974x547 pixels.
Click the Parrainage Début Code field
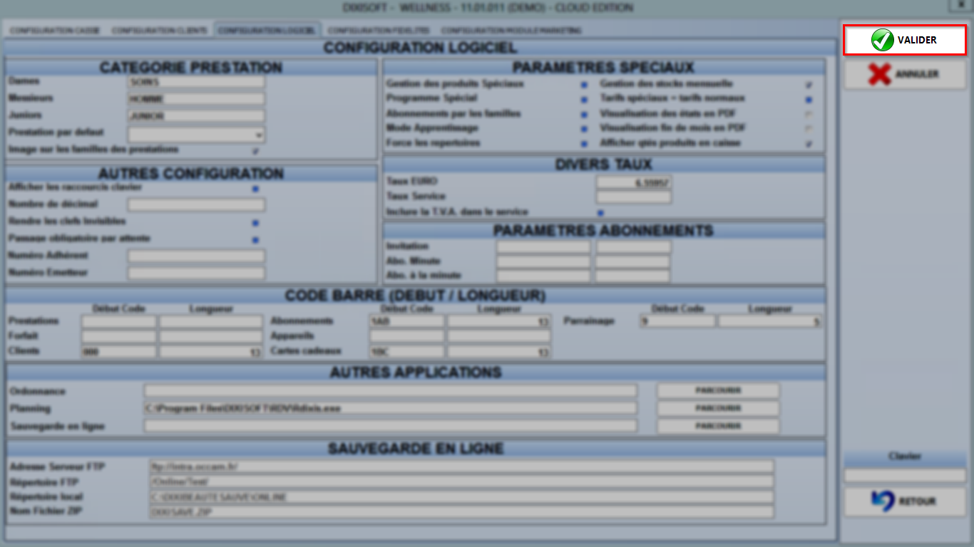coord(677,322)
